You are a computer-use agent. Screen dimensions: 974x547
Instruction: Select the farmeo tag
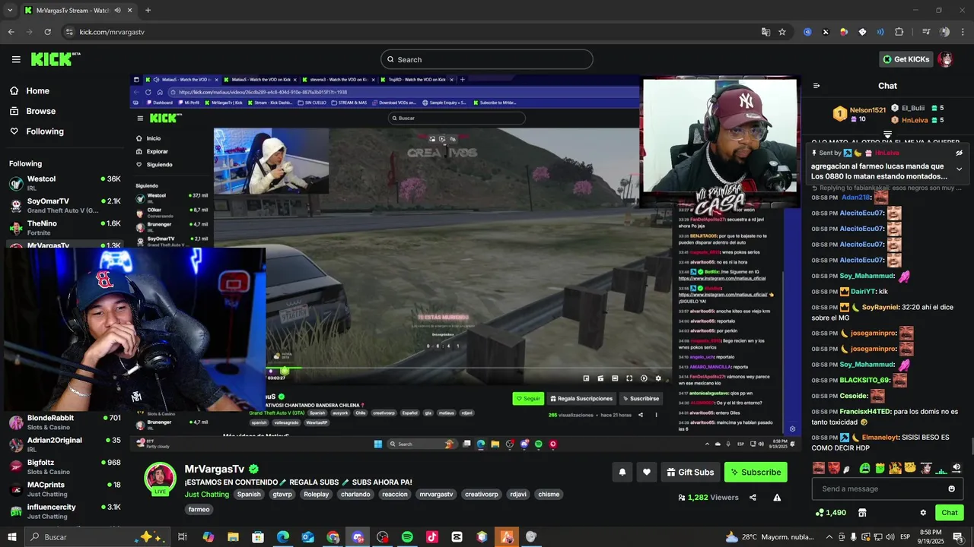point(199,509)
